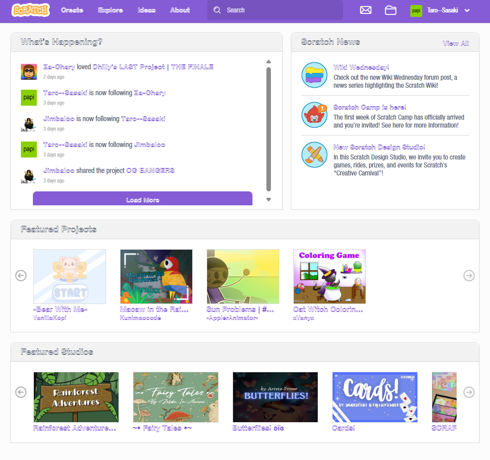
Task: Open the Ideas menu item
Action: coord(146,10)
